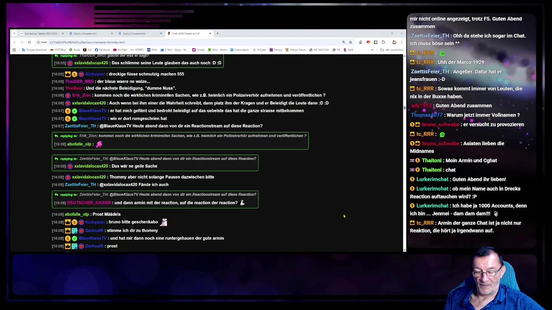Open the Pattaya flag bookmark

(276, 50)
